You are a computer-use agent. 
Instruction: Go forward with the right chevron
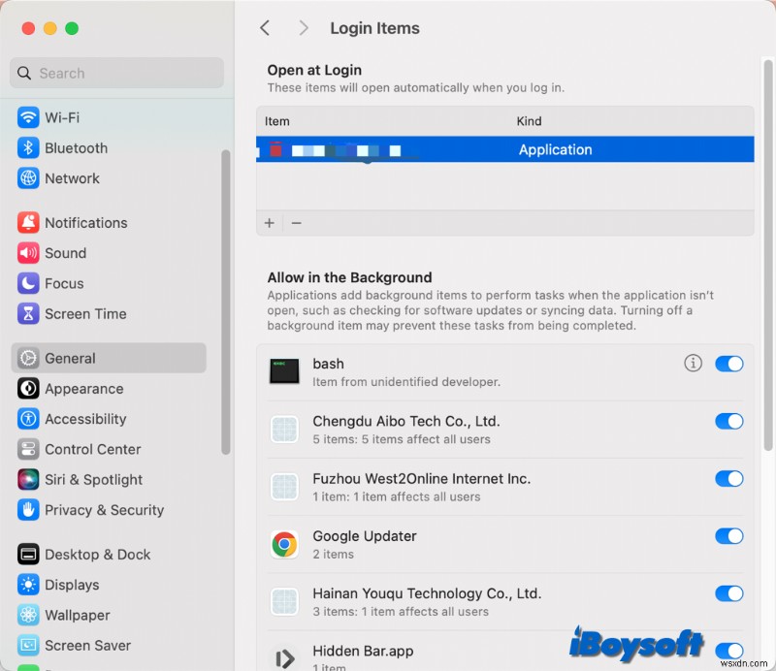304,28
